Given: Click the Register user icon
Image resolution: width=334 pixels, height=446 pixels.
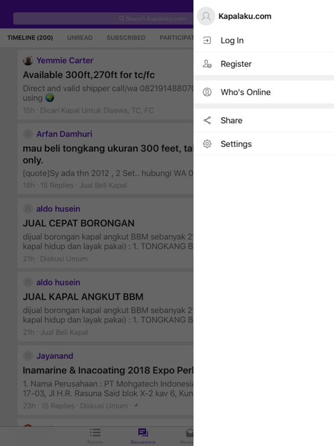Looking at the screenshot, I should [207, 64].
